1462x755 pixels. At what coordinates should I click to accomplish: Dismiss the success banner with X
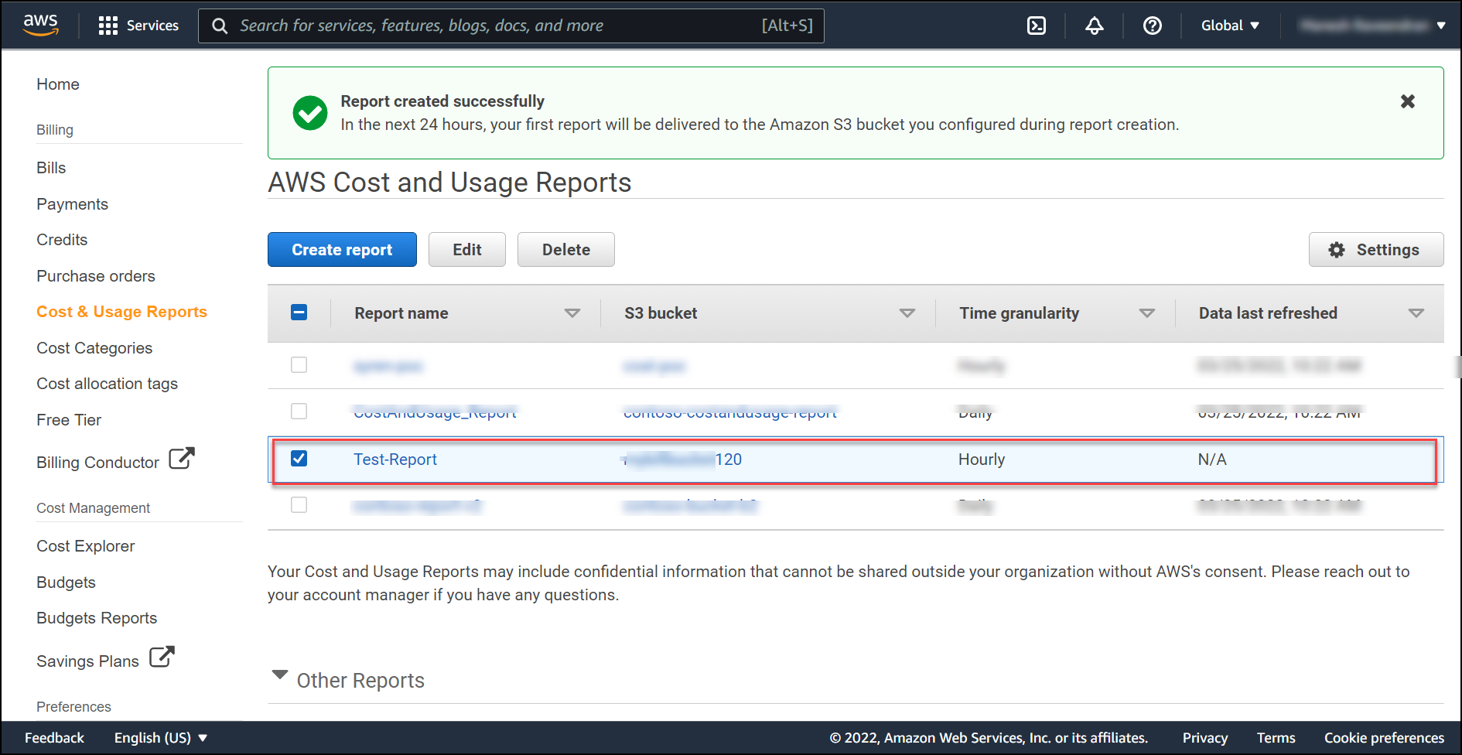[1408, 101]
